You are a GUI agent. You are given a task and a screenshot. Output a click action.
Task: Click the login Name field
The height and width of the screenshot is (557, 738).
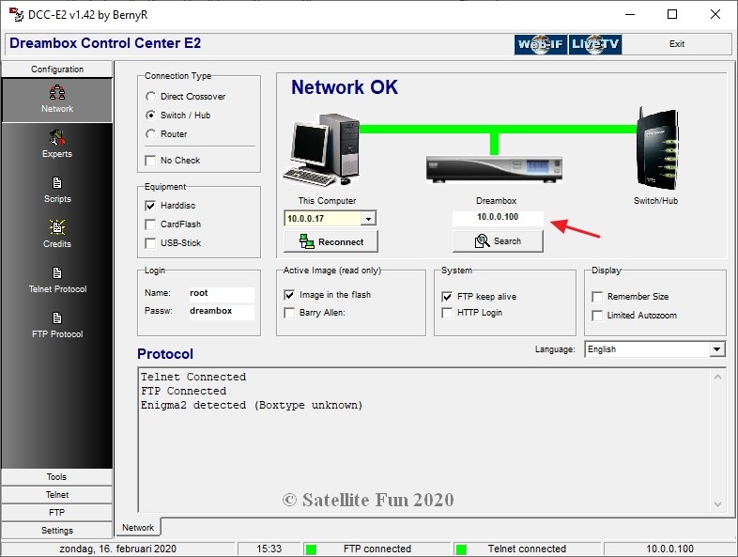point(222,293)
